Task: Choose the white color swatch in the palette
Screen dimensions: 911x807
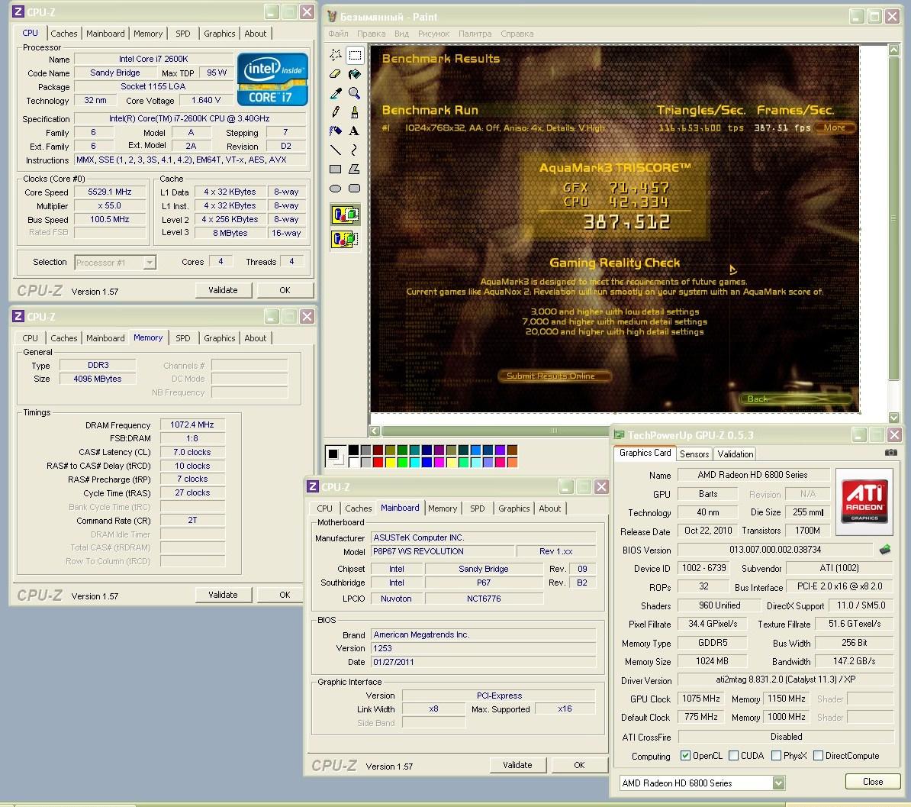Action: pos(353,462)
